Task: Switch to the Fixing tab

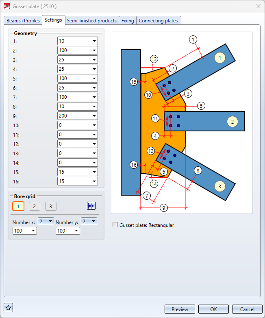Action: [x=128, y=21]
